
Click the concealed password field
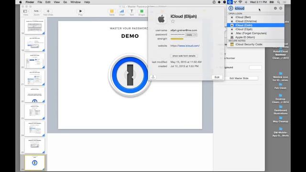(x=177, y=34)
